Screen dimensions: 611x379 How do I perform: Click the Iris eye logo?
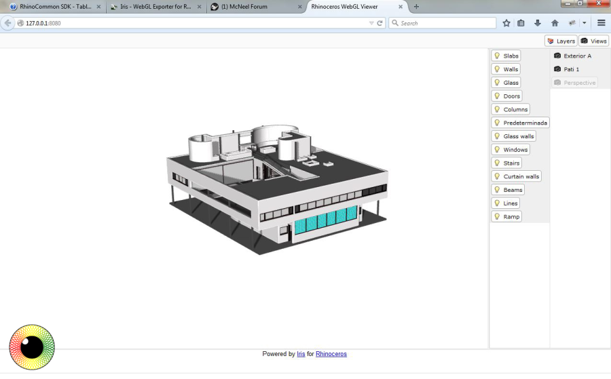coord(32,347)
